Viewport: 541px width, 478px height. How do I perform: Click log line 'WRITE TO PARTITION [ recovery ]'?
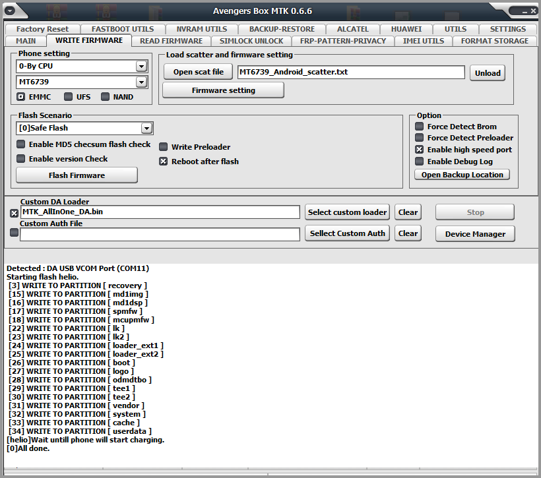84,285
